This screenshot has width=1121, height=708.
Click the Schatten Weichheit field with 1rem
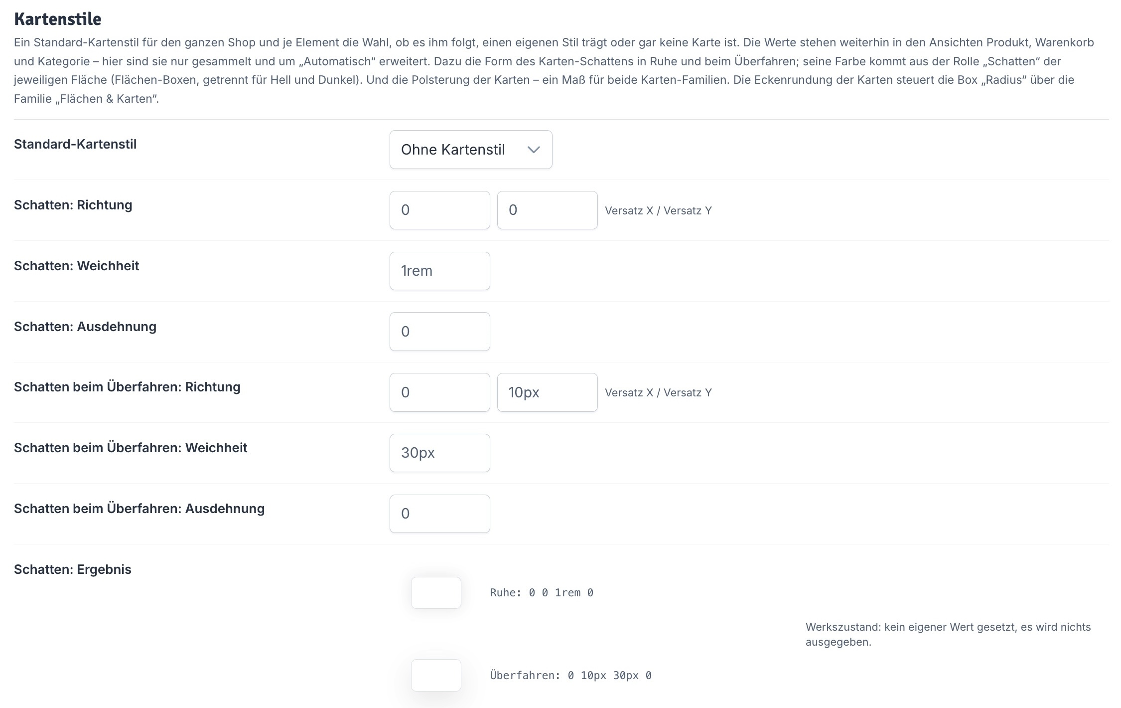point(439,271)
